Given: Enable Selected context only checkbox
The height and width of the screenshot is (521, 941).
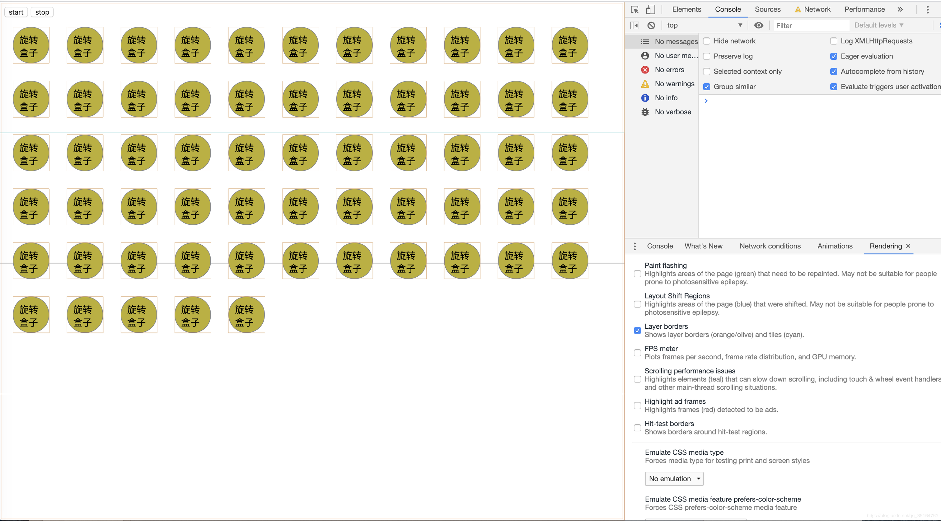Looking at the screenshot, I should [x=706, y=72].
